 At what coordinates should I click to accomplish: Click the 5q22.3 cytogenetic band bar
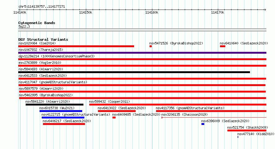point(142,30)
